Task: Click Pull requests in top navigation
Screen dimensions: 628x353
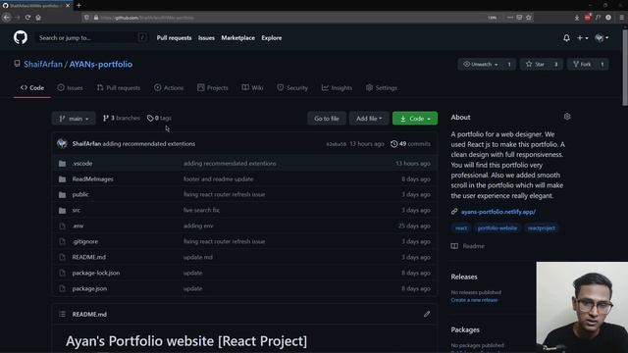Action: tap(174, 38)
